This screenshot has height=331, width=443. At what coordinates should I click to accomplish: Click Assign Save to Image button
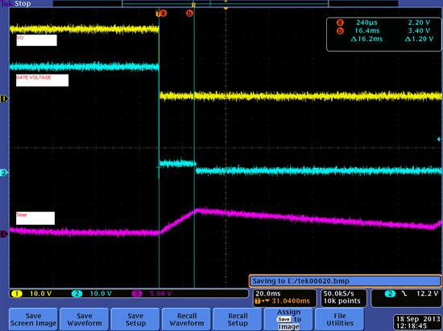[288, 319]
